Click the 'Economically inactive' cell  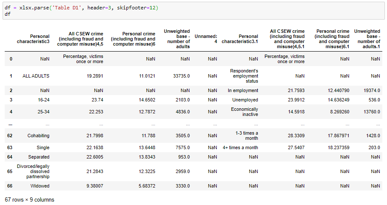tap(244, 112)
